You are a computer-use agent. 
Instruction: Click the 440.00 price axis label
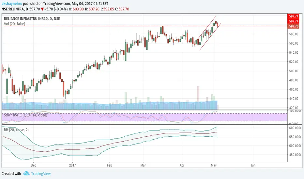pyautogui.click(x=294, y=99)
